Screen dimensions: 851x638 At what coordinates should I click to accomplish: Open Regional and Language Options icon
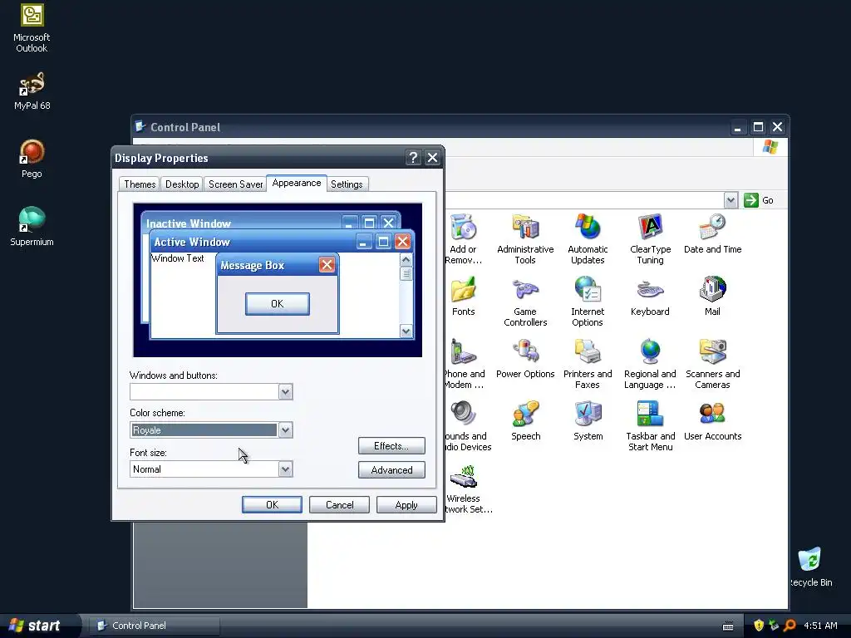click(x=650, y=364)
